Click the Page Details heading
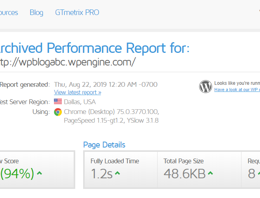 click(104, 145)
